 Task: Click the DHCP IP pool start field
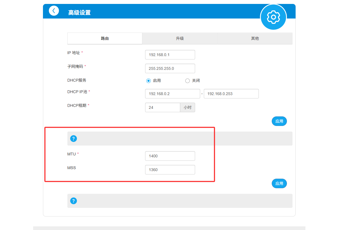point(172,94)
